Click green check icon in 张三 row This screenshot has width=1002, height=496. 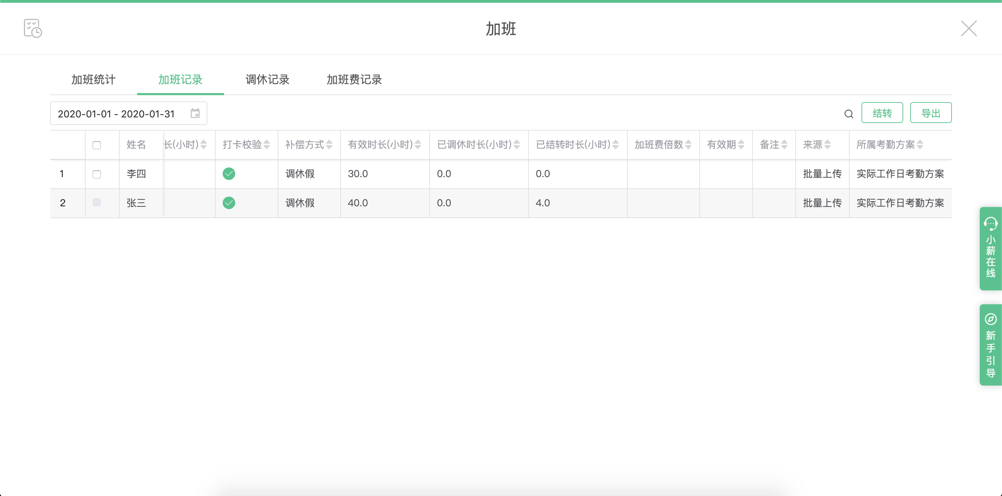(229, 203)
